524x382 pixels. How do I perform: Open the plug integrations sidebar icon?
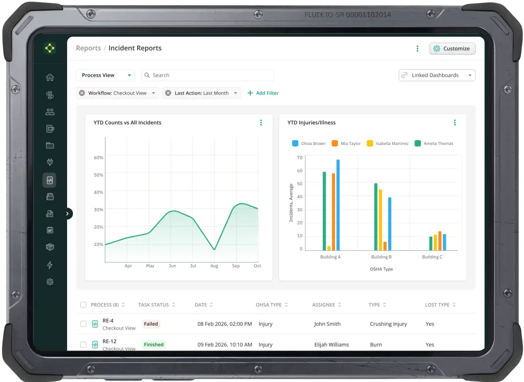click(49, 163)
